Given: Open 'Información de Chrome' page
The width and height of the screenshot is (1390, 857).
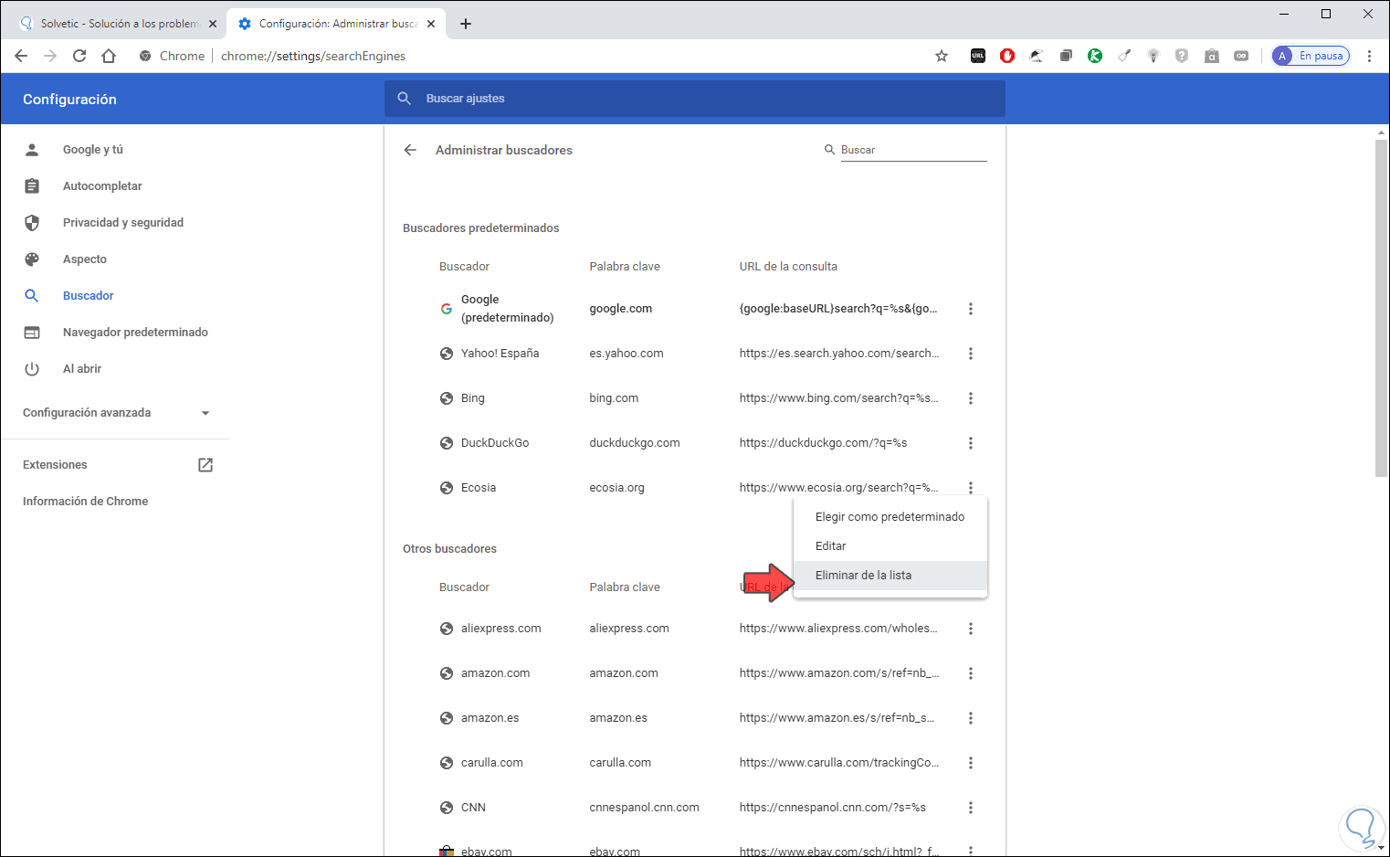Looking at the screenshot, I should tap(85, 502).
